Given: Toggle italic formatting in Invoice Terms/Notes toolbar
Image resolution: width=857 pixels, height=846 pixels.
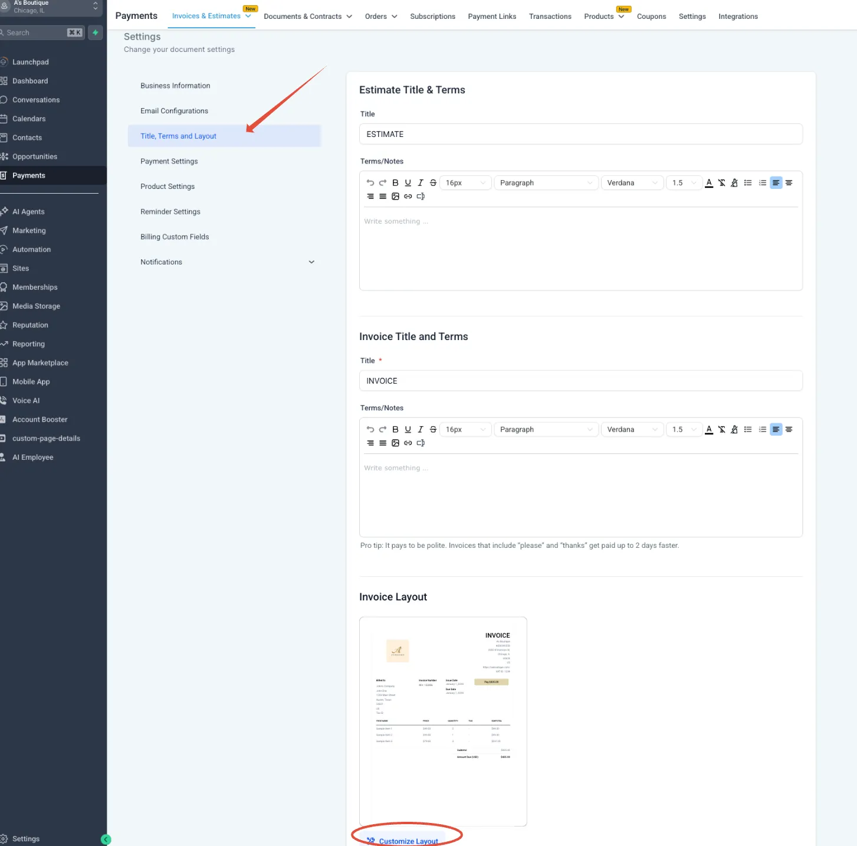Looking at the screenshot, I should point(421,430).
